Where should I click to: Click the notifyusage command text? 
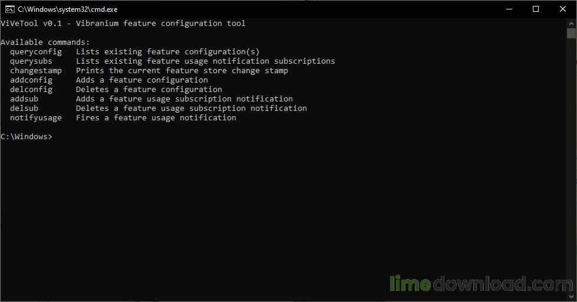(x=36, y=118)
